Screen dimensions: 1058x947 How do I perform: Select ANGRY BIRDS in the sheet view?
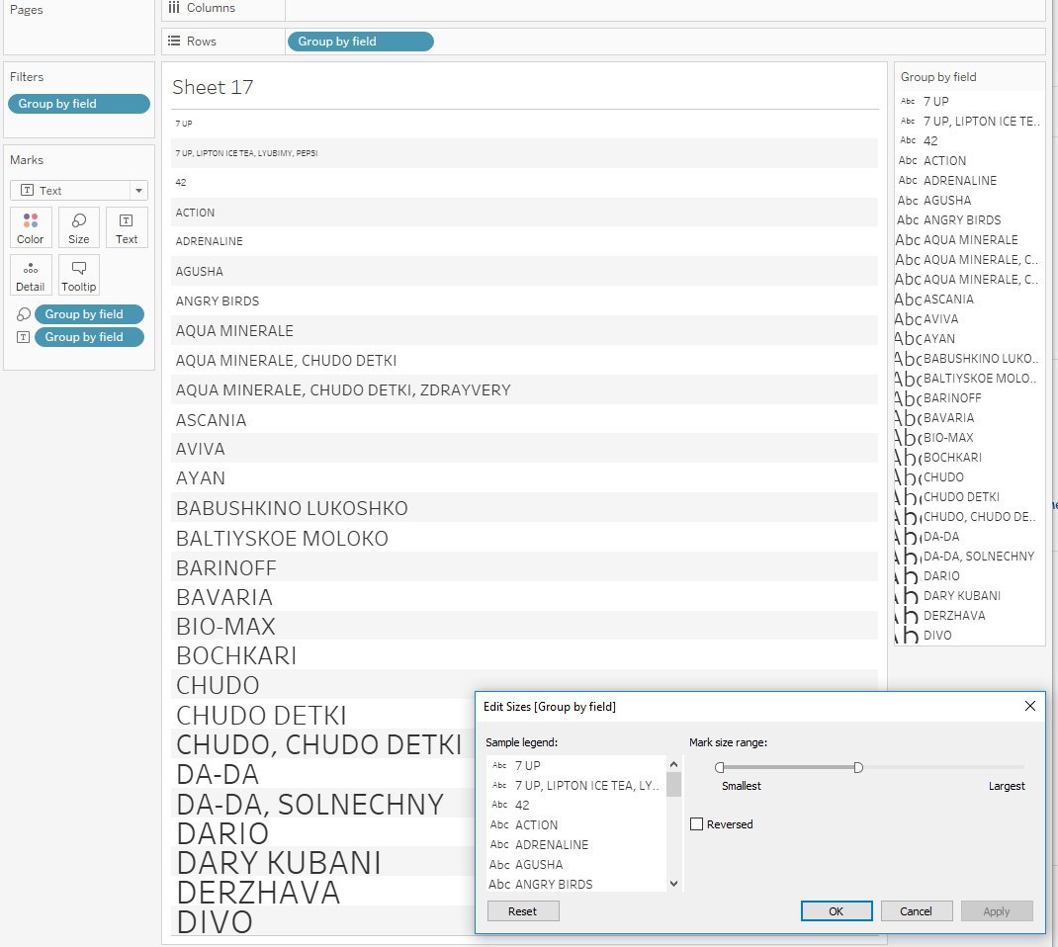coord(218,301)
